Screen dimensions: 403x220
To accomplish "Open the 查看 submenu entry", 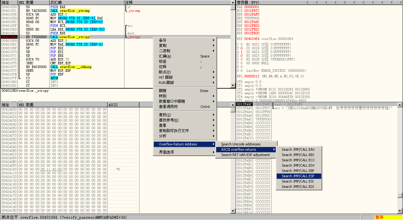I will pyautogui.click(x=185, y=125).
